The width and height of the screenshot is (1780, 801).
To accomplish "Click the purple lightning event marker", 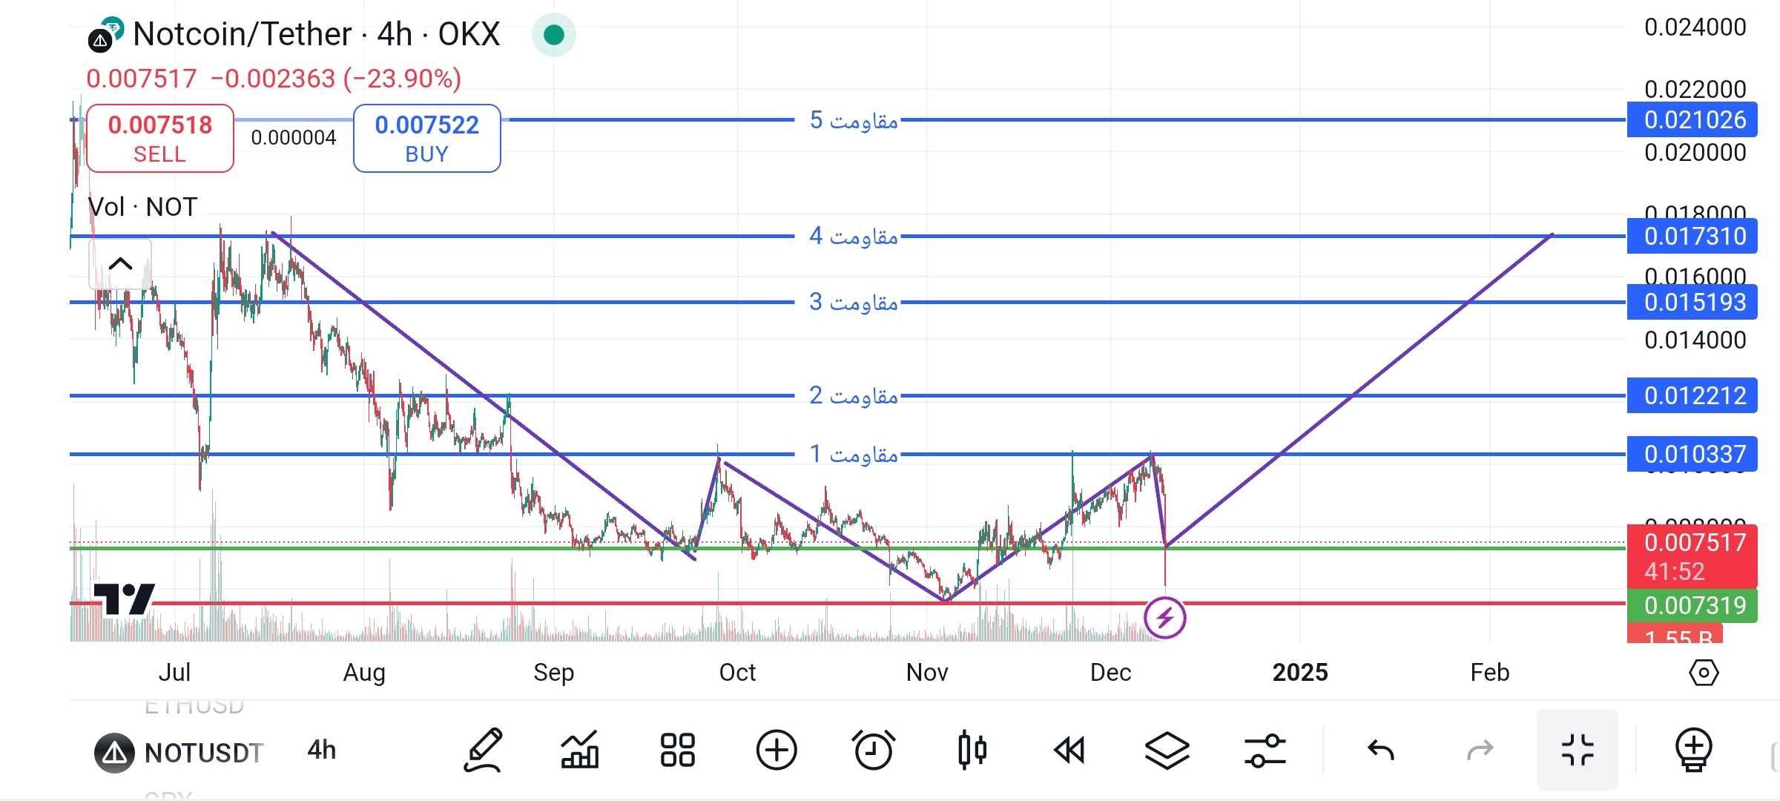I will pyautogui.click(x=1164, y=617).
